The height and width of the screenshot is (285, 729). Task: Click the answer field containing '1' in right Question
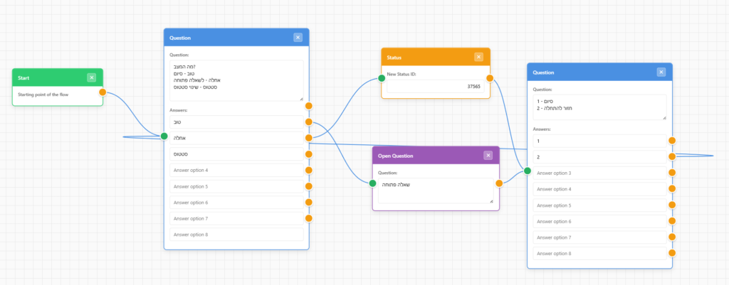tap(599, 141)
